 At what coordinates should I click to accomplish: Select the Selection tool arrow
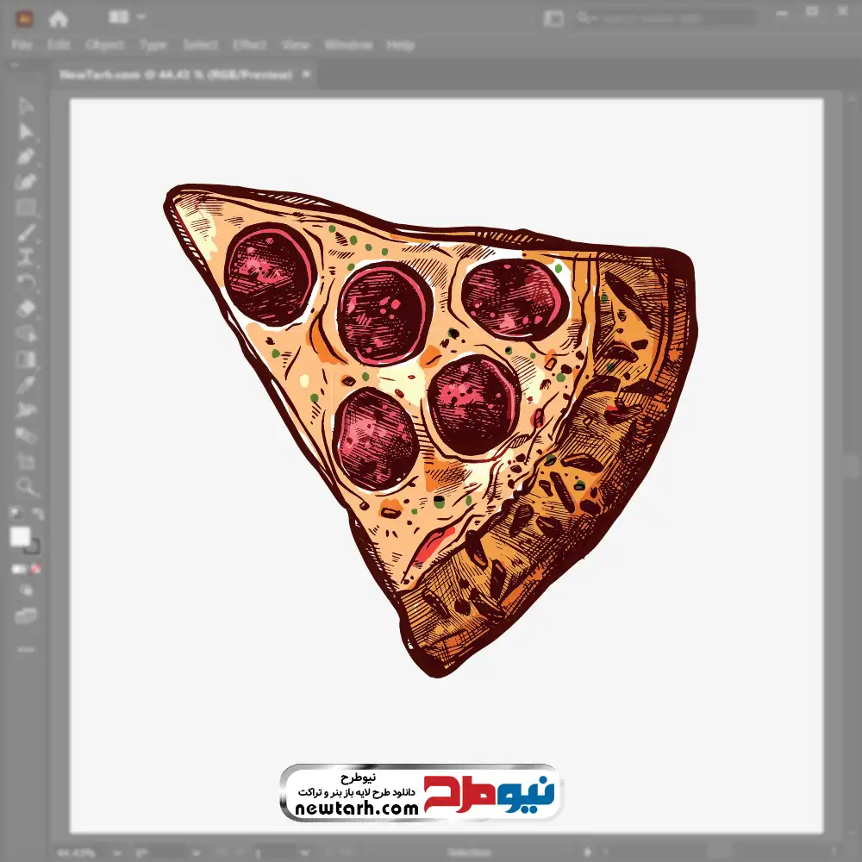click(26, 107)
